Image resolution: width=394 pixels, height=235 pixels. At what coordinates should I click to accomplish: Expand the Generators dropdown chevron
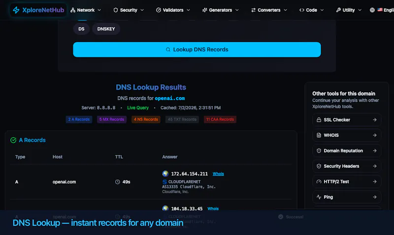[x=237, y=10]
